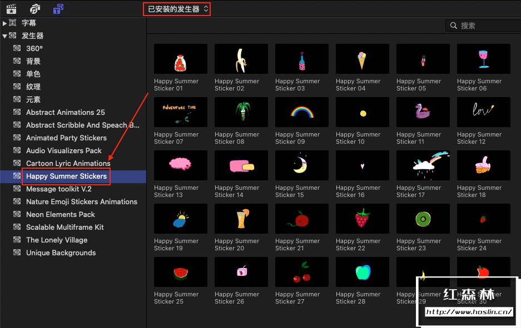Select Abstract Animations 25 category

coord(66,113)
